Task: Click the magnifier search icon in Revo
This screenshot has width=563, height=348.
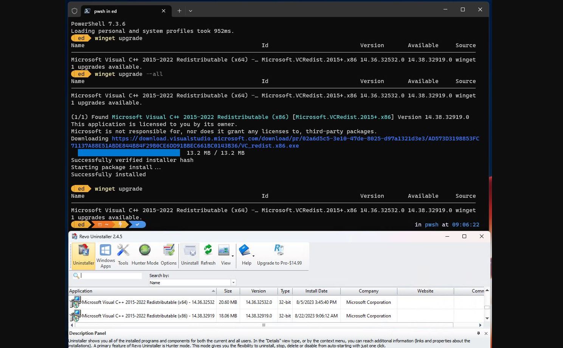Action: (x=76, y=276)
